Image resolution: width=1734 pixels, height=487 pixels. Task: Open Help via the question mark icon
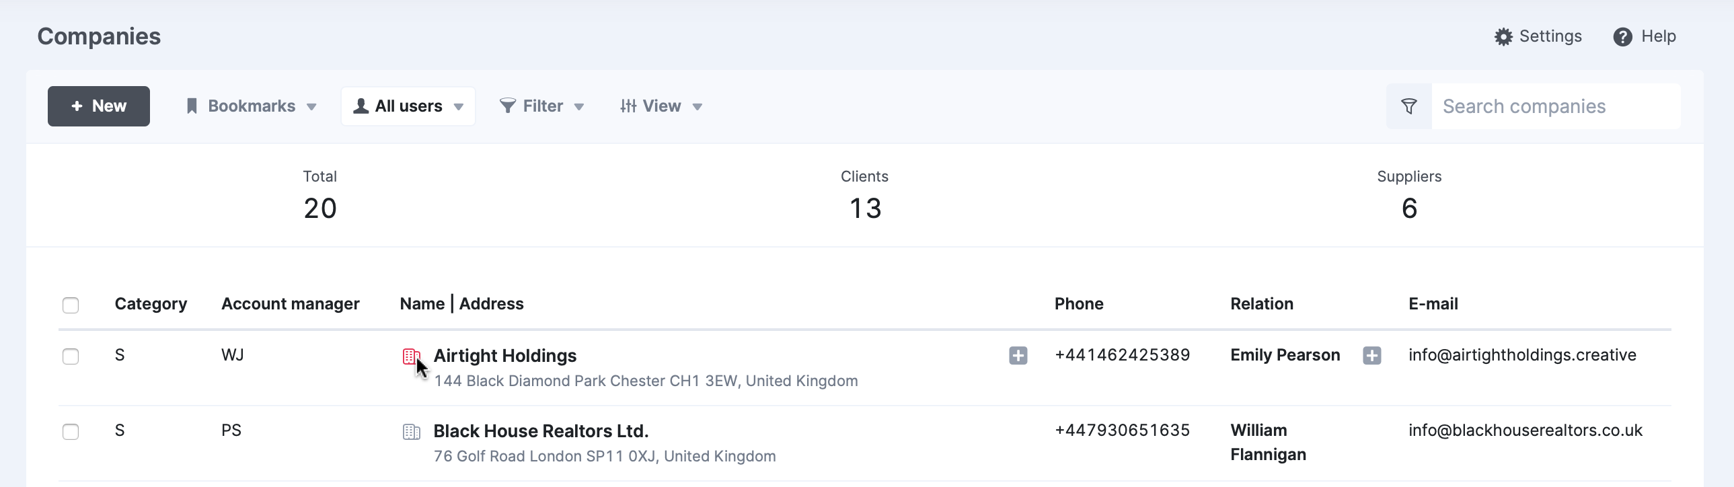[x=1622, y=36]
